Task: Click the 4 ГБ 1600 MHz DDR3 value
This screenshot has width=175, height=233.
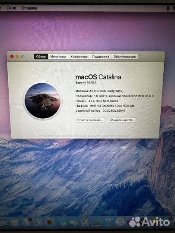Action: click(103, 101)
